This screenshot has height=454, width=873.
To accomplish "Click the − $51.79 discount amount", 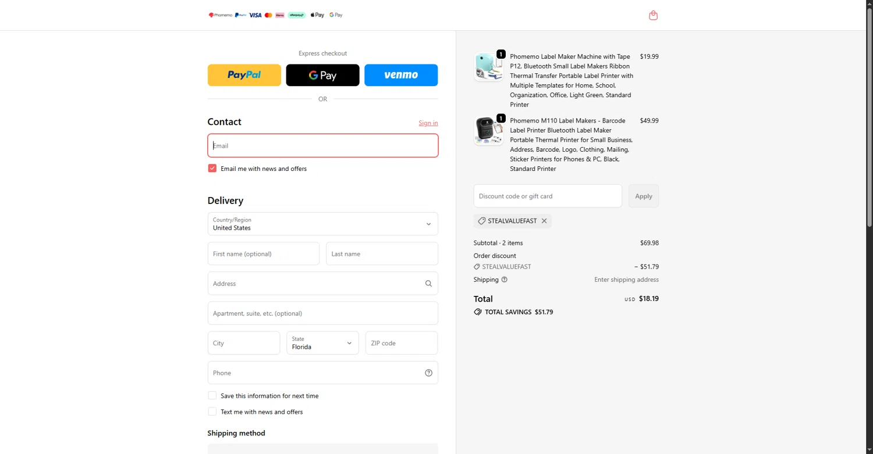I will point(647,267).
